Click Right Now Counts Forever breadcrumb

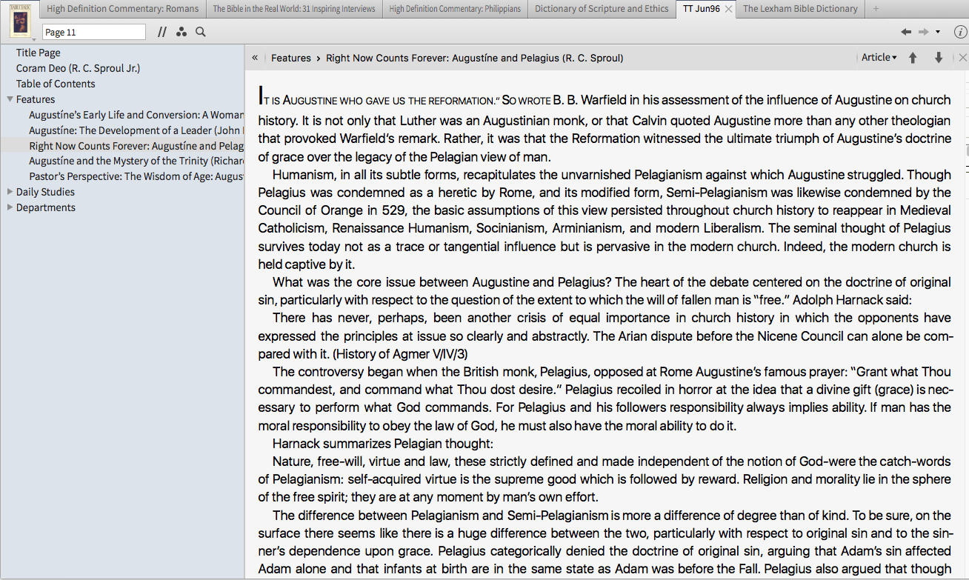(x=474, y=58)
